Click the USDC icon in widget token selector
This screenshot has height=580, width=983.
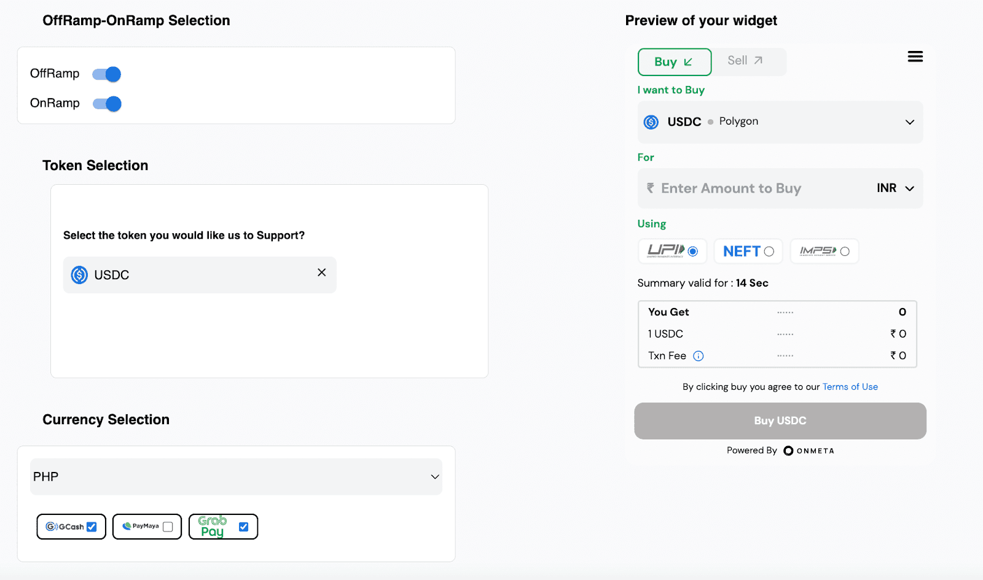point(651,122)
